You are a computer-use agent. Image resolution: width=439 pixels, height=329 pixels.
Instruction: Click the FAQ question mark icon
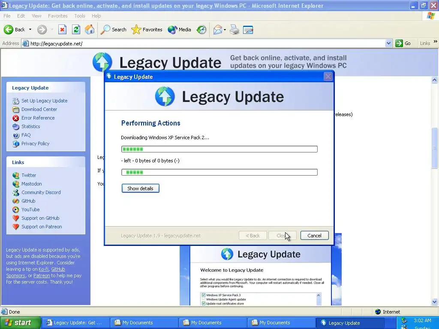[x=16, y=135]
